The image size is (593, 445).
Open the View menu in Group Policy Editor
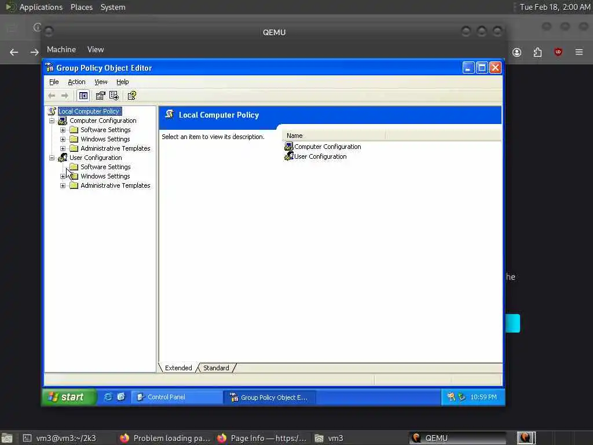[x=101, y=82]
